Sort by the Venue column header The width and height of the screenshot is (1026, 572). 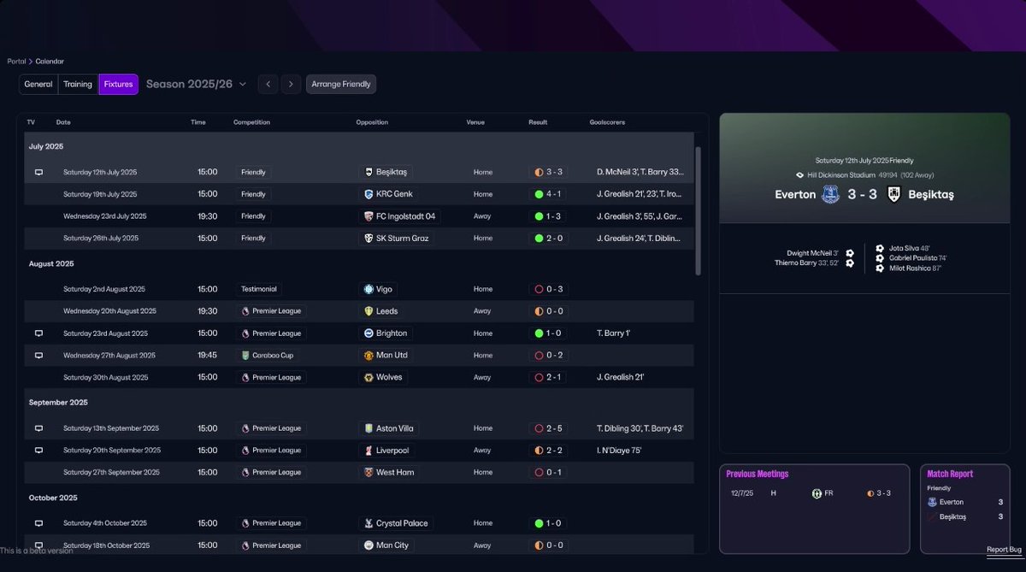[475, 122]
